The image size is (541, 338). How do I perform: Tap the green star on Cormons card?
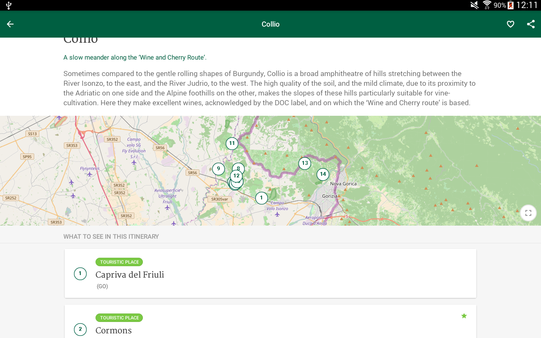tap(464, 316)
